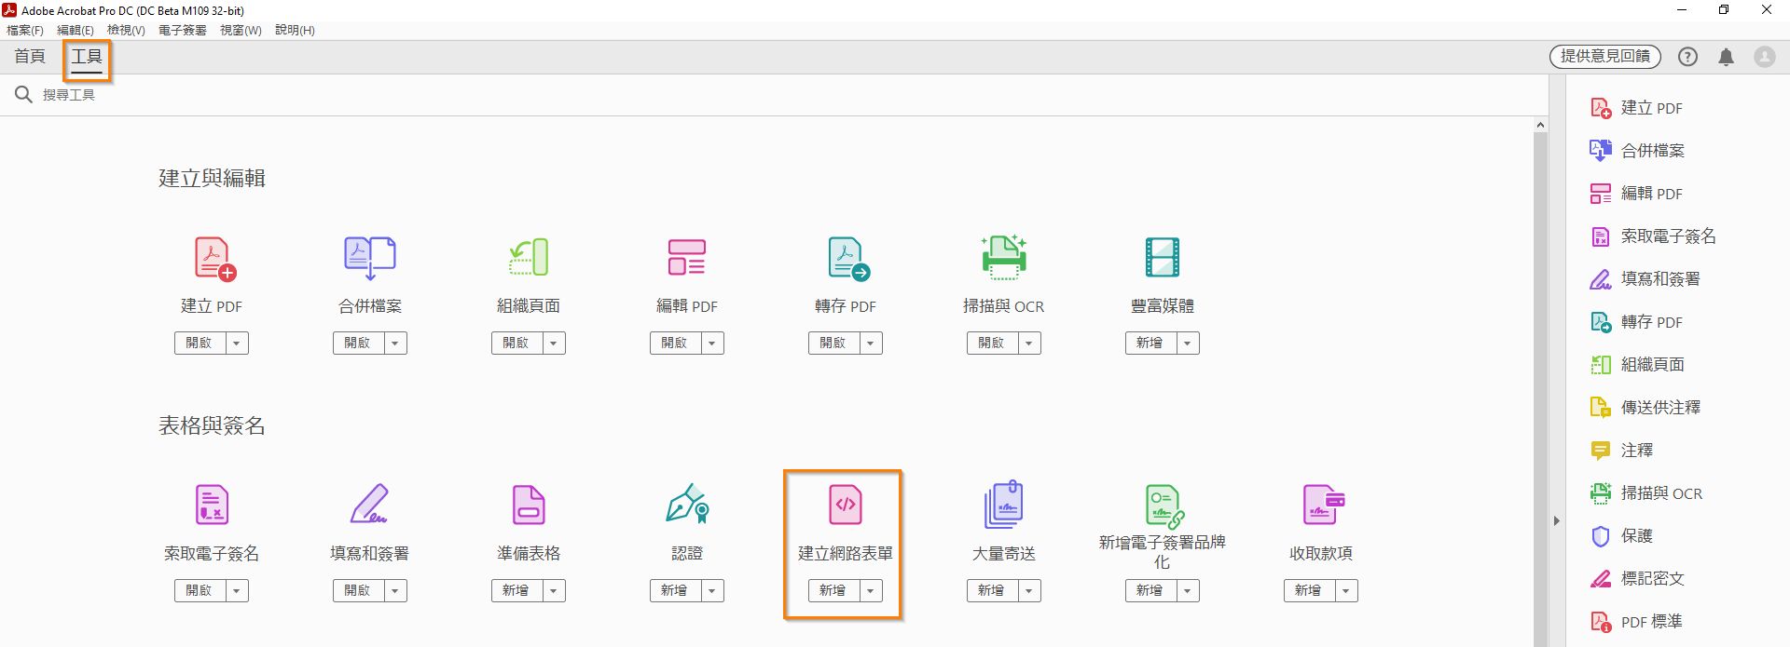Image resolution: width=1790 pixels, height=647 pixels.
Task: Open the 視窗(W) menu
Action: click(241, 30)
